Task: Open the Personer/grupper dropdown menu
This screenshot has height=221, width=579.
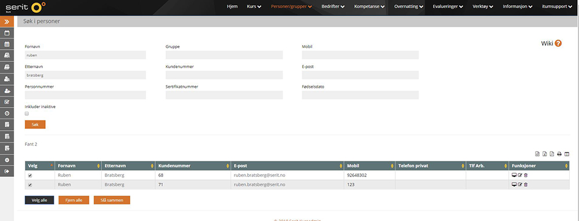Action: pos(291,6)
